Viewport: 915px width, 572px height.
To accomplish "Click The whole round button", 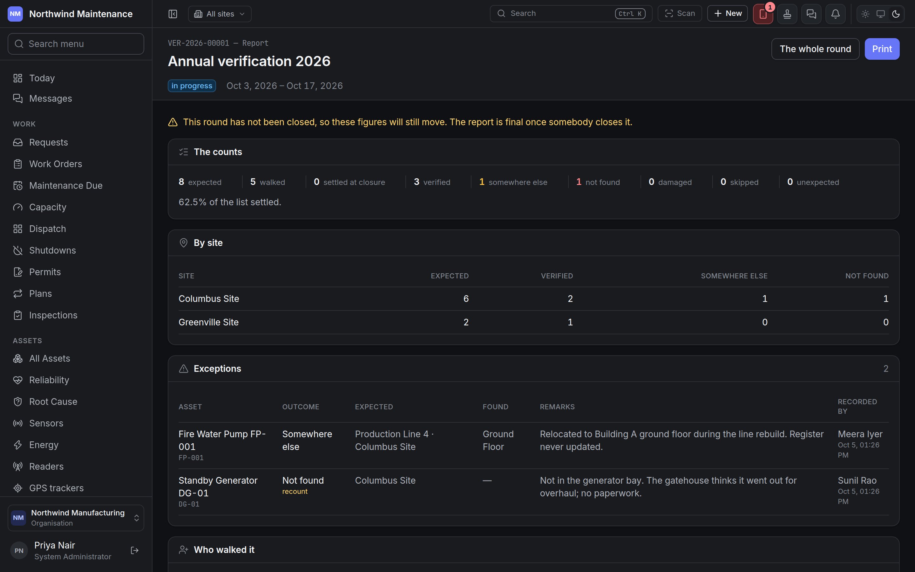I will tap(815, 49).
